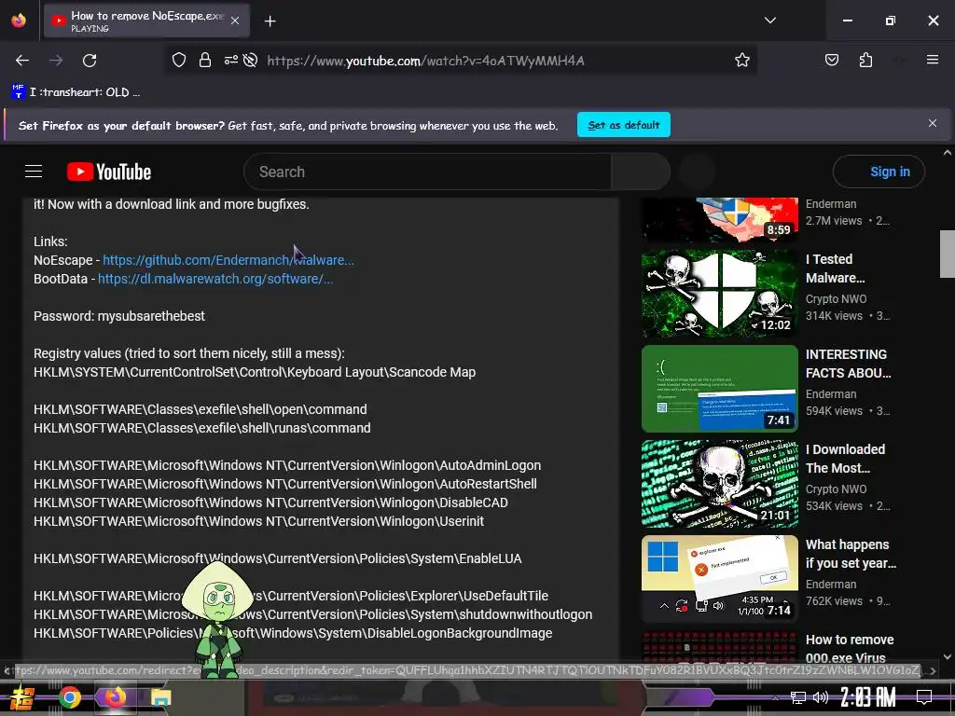Open the Start menu on taskbar
The image size is (955, 716).
tap(21, 697)
